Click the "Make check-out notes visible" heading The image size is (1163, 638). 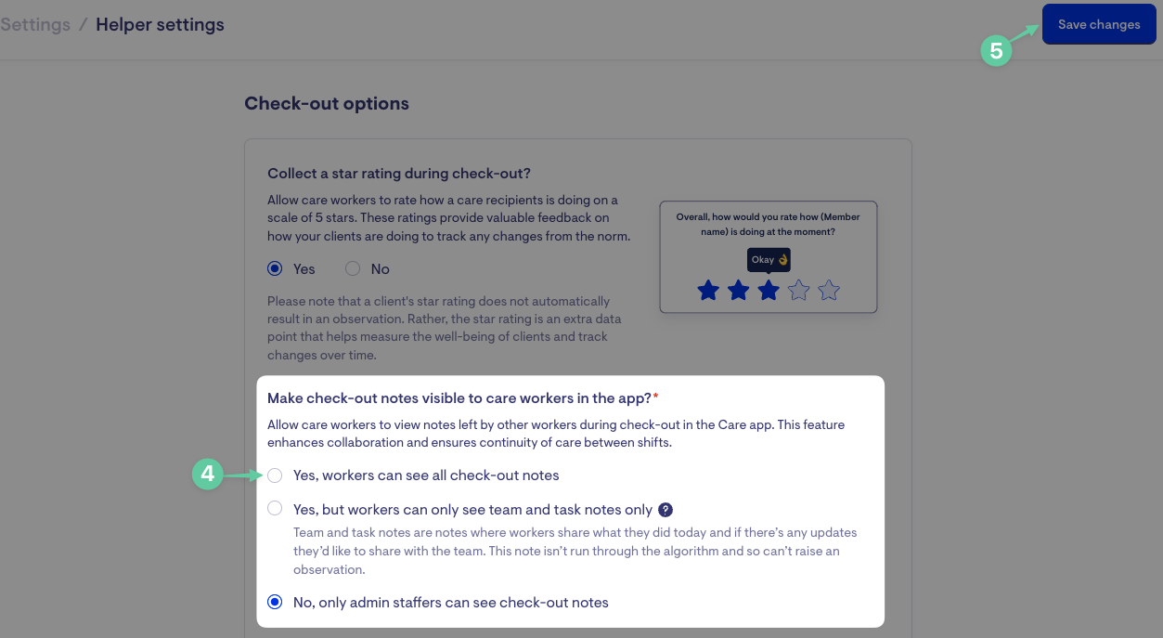coord(459,397)
